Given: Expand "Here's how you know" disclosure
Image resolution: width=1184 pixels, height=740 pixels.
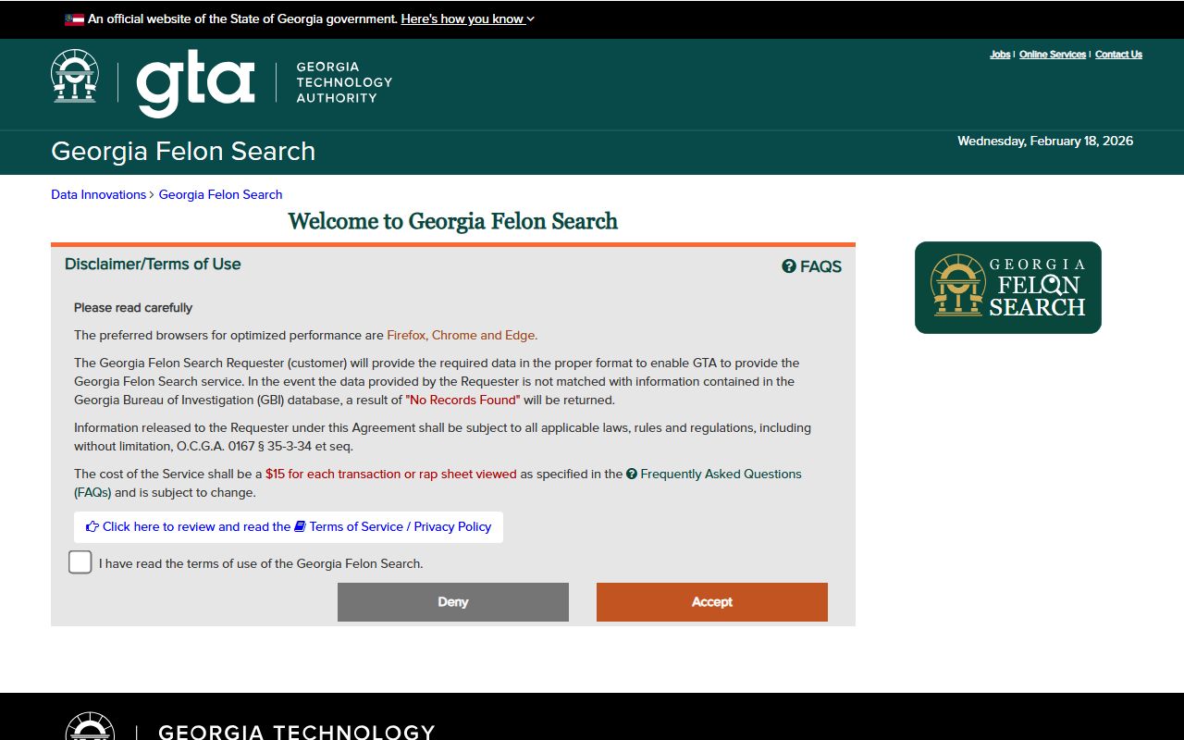Looking at the screenshot, I should (x=467, y=18).
